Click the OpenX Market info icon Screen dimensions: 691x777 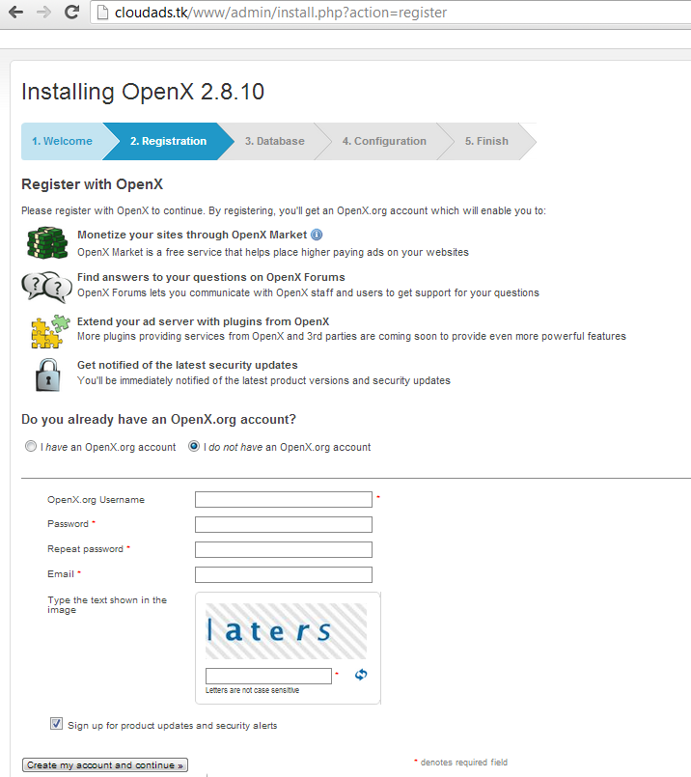pyautogui.click(x=317, y=235)
